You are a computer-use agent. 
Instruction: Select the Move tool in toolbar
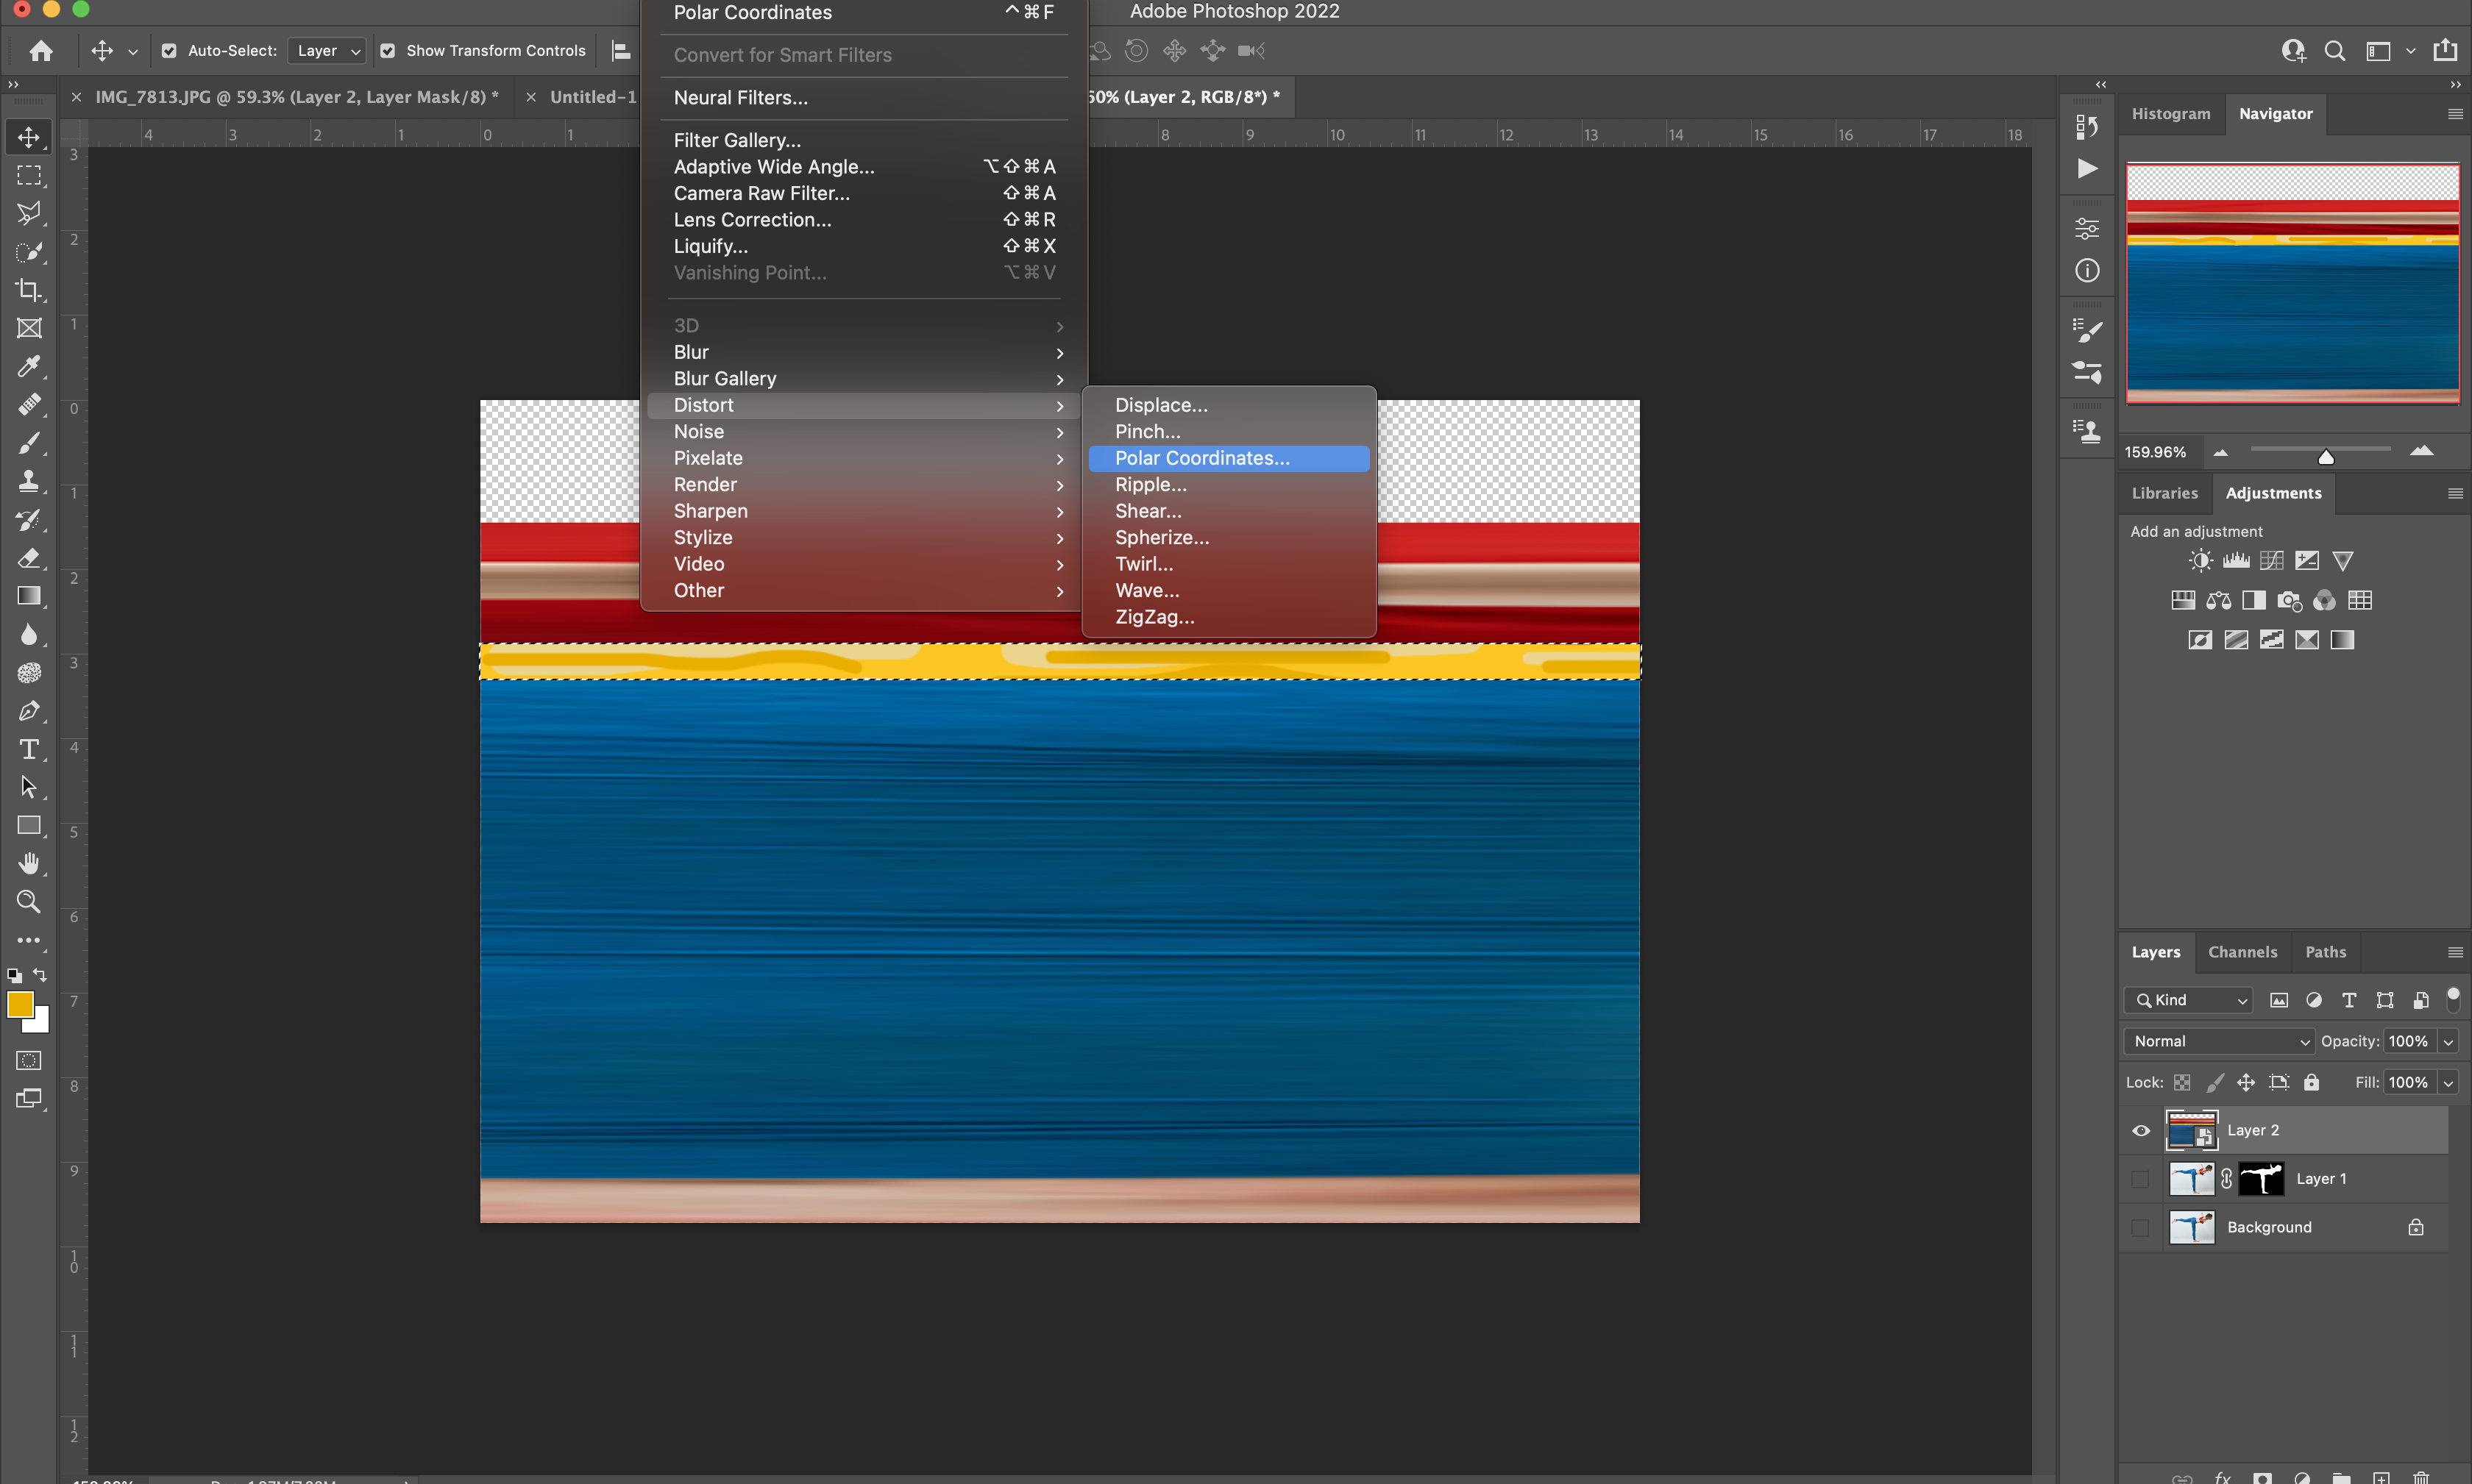pyautogui.click(x=26, y=136)
